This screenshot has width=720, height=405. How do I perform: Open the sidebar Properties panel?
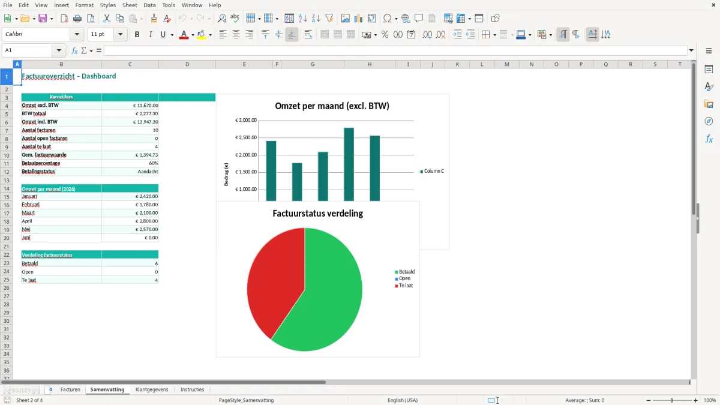click(x=709, y=69)
